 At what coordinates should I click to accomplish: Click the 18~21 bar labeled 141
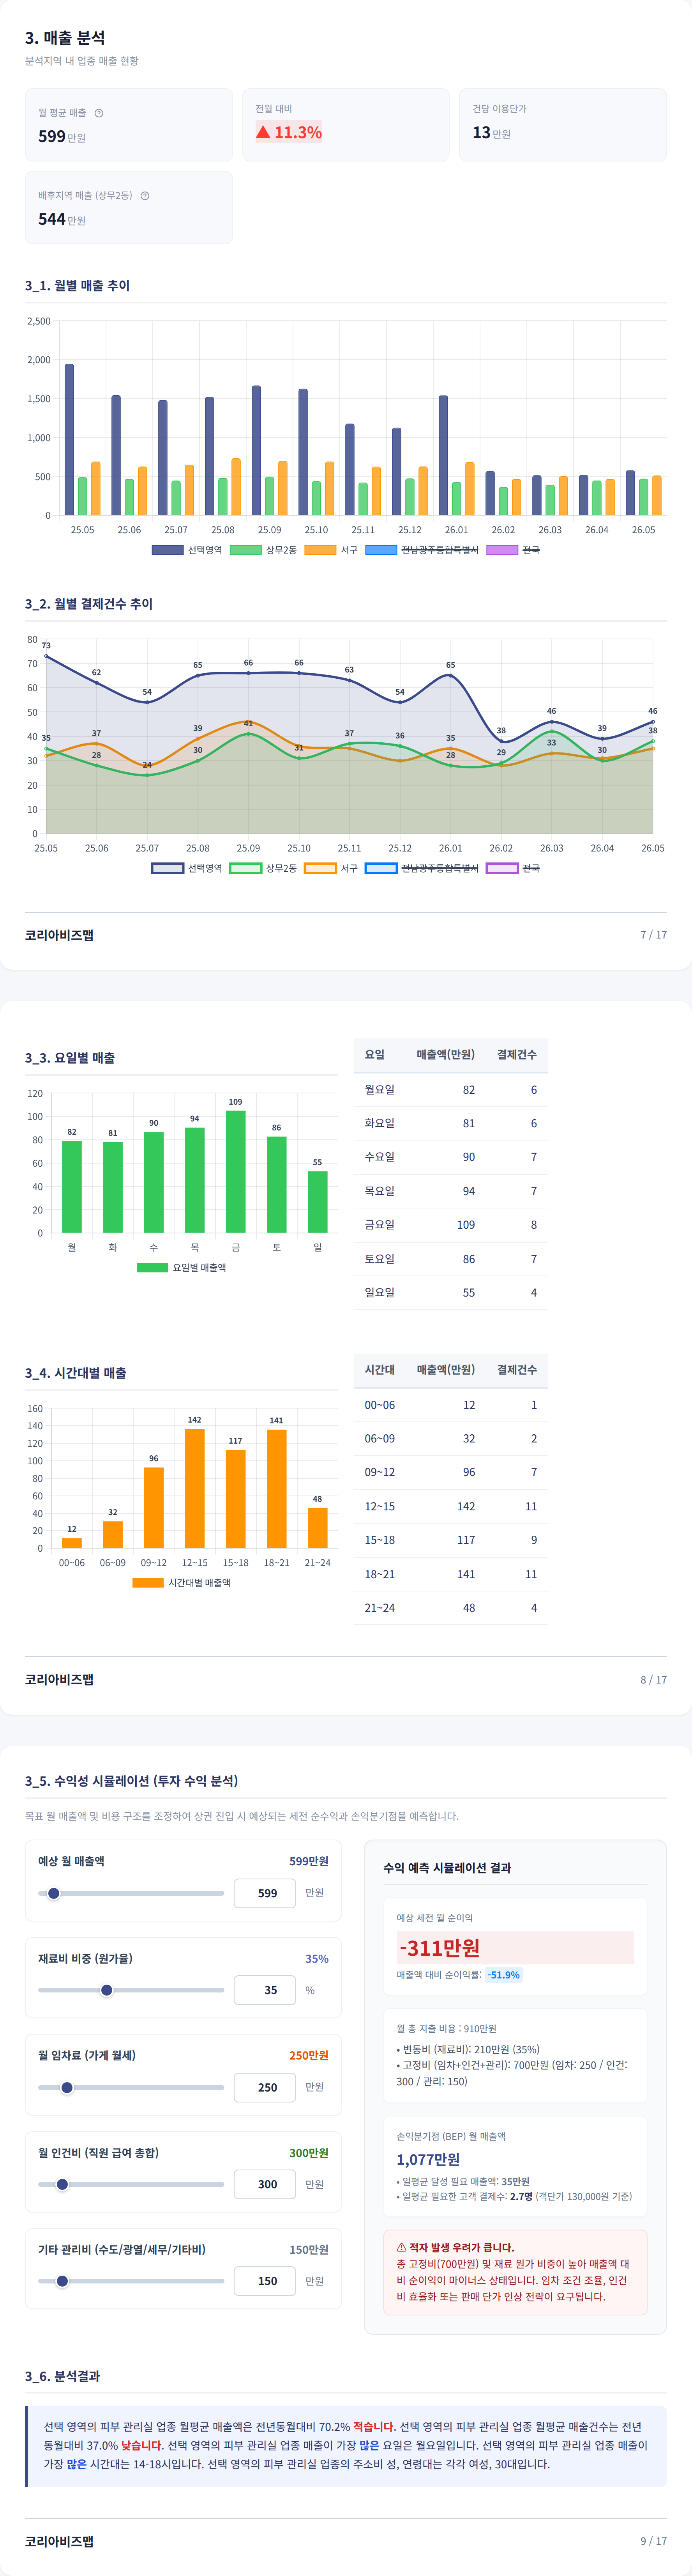277,1489
